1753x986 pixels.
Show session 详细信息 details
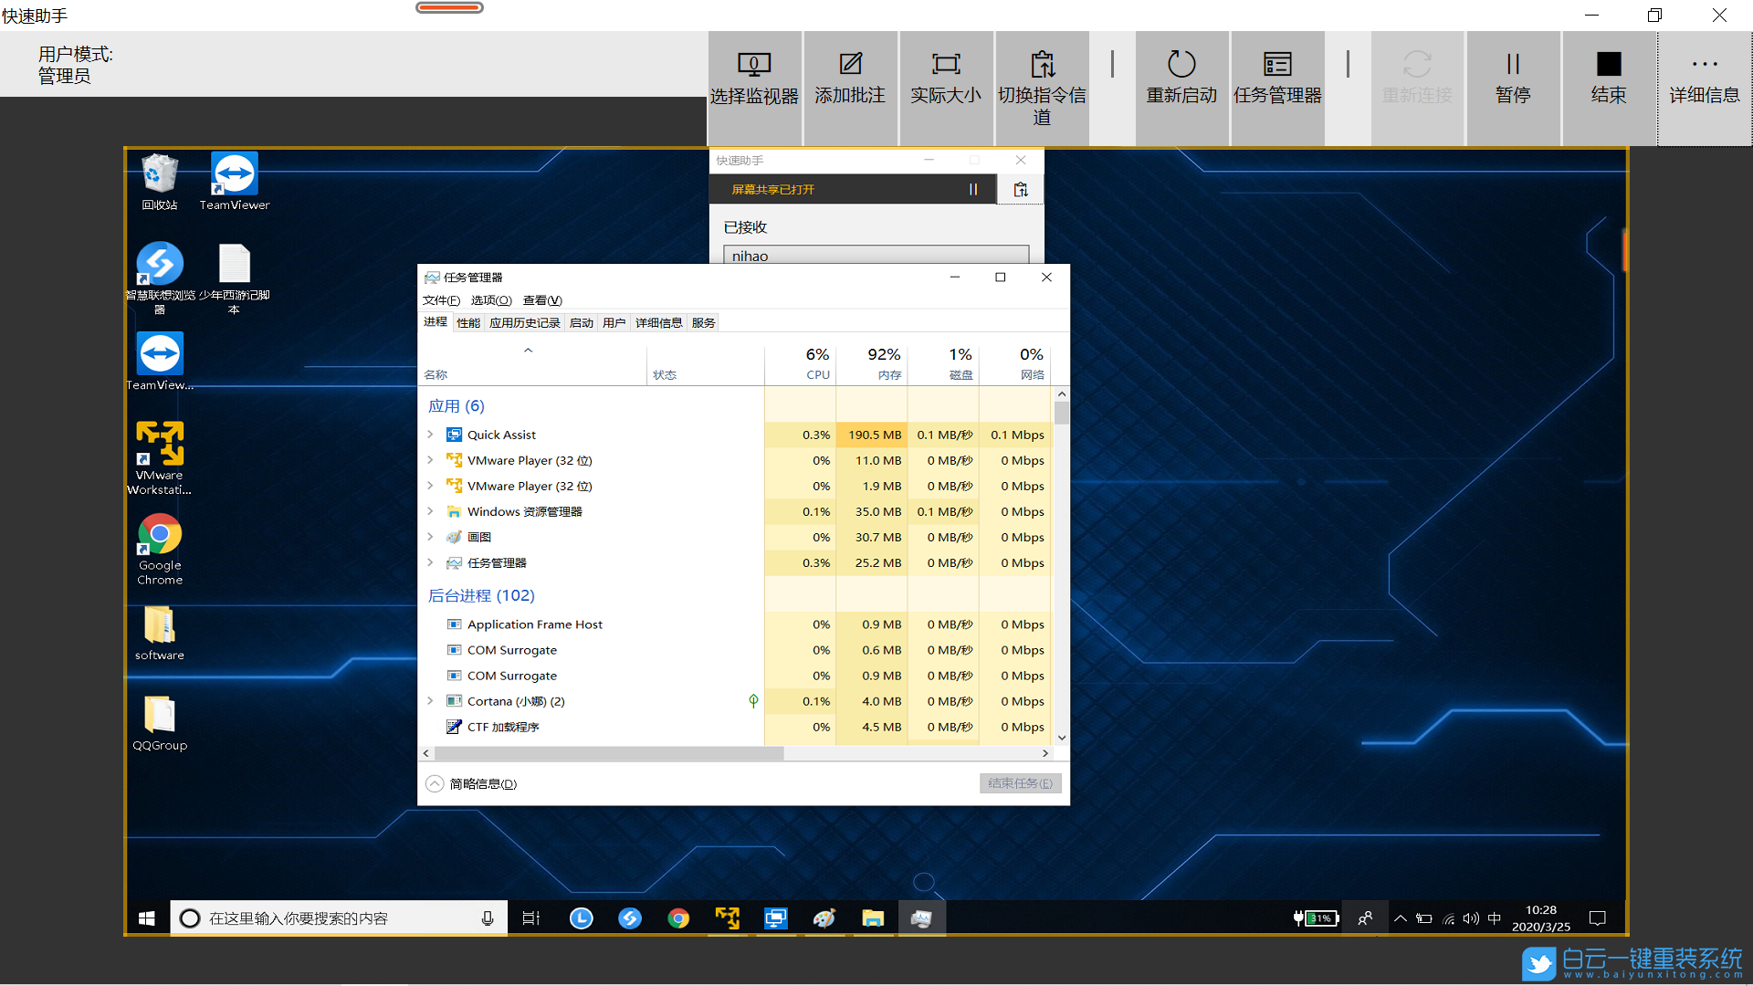(x=1704, y=87)
